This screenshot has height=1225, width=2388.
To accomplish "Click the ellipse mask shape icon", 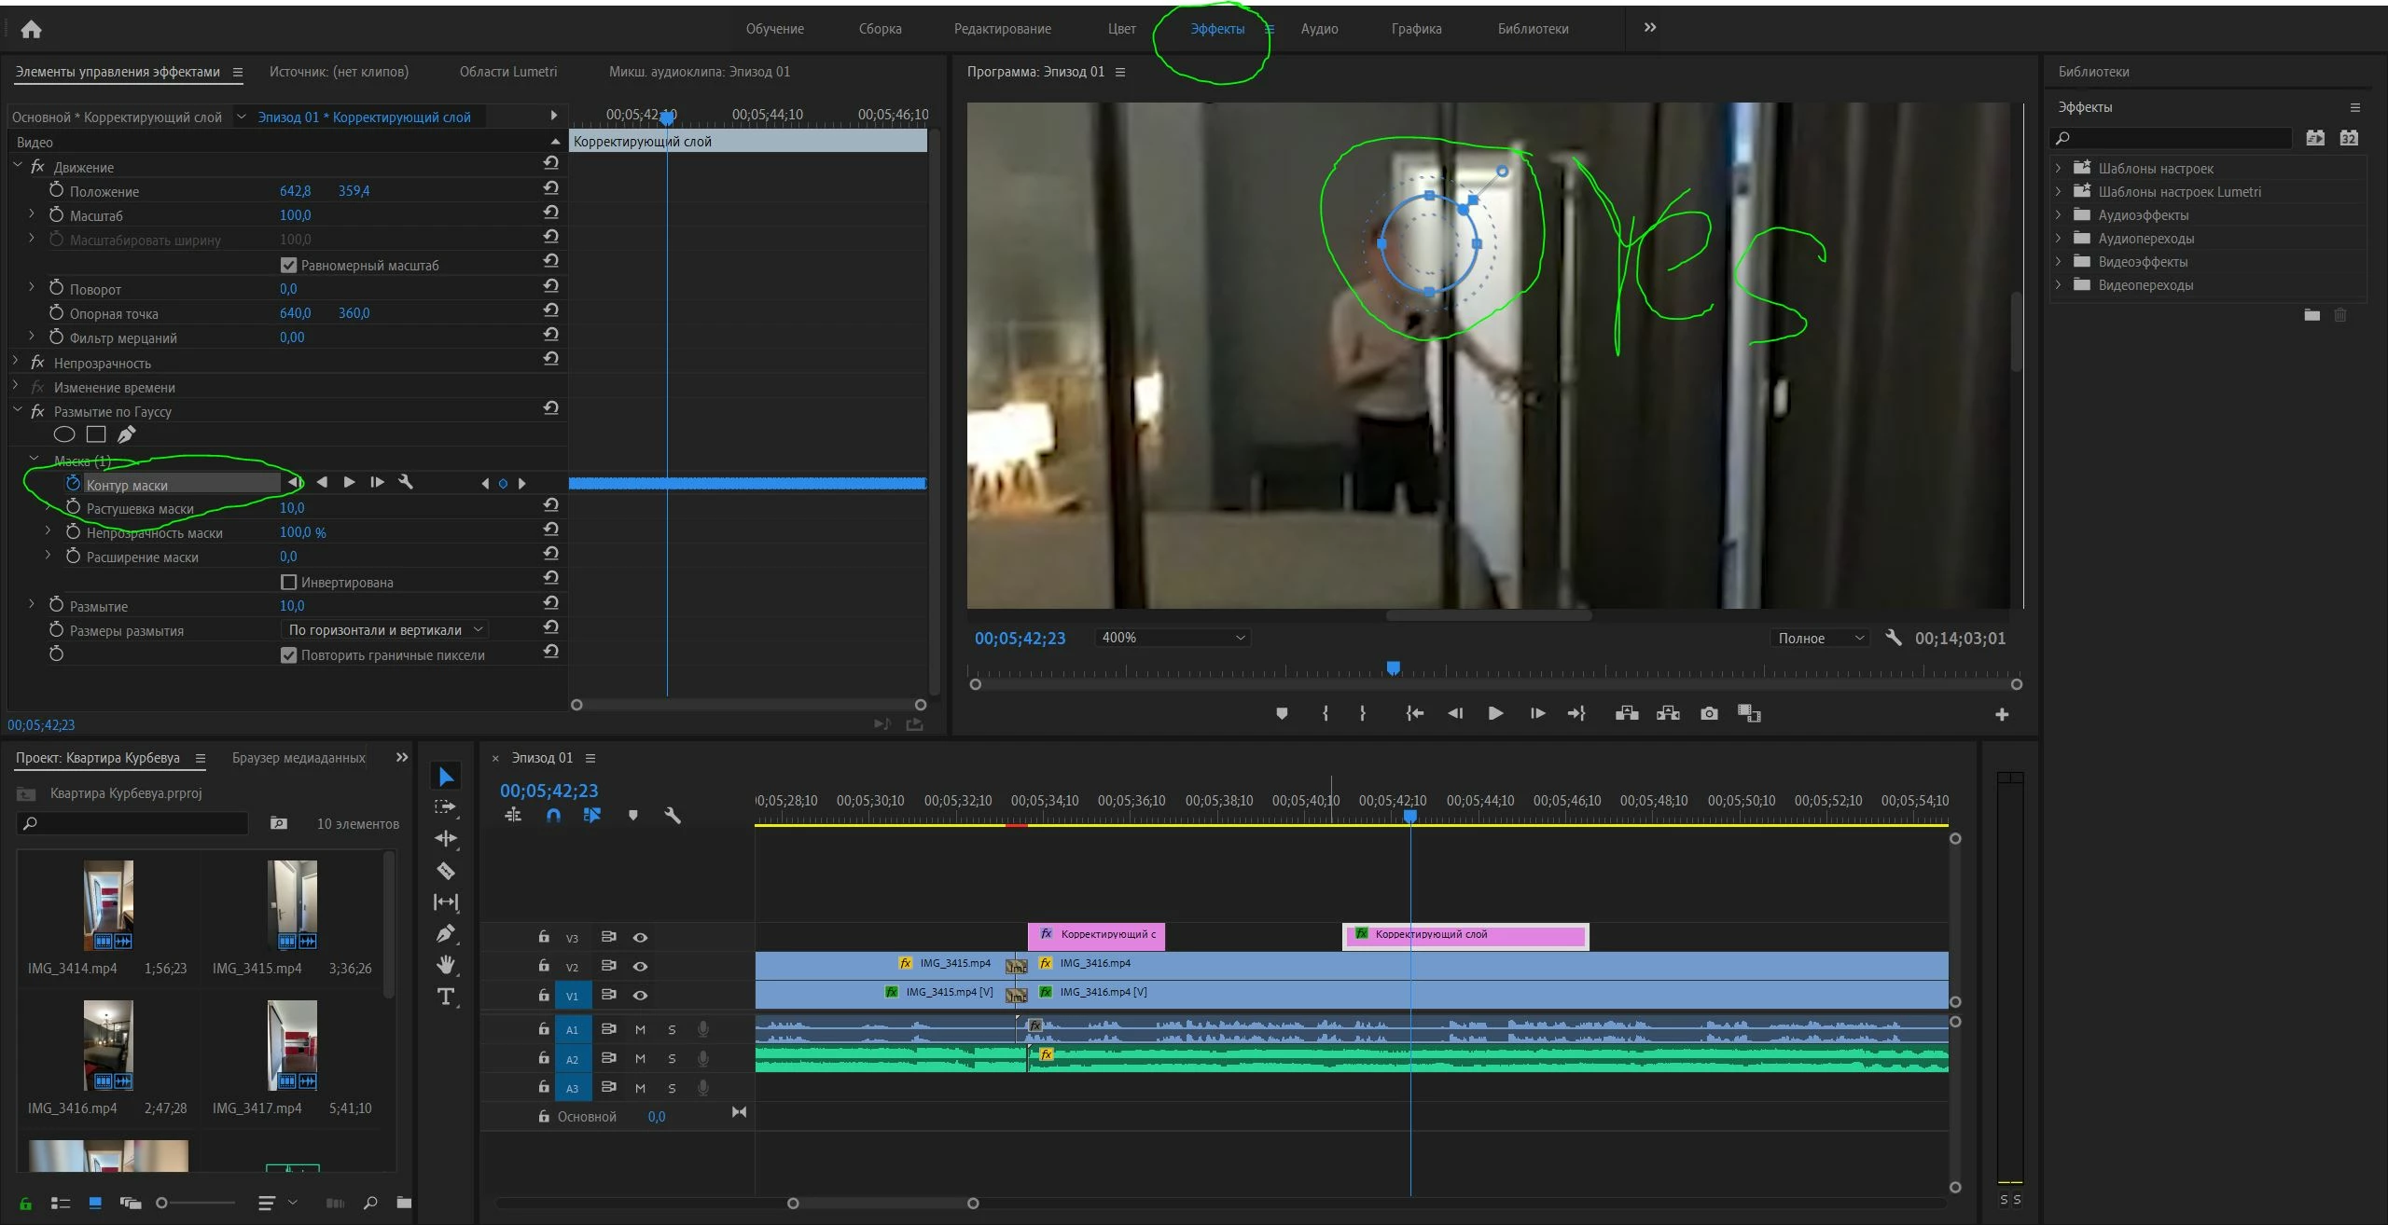I will pyautogui.click(x=64, y=434).
